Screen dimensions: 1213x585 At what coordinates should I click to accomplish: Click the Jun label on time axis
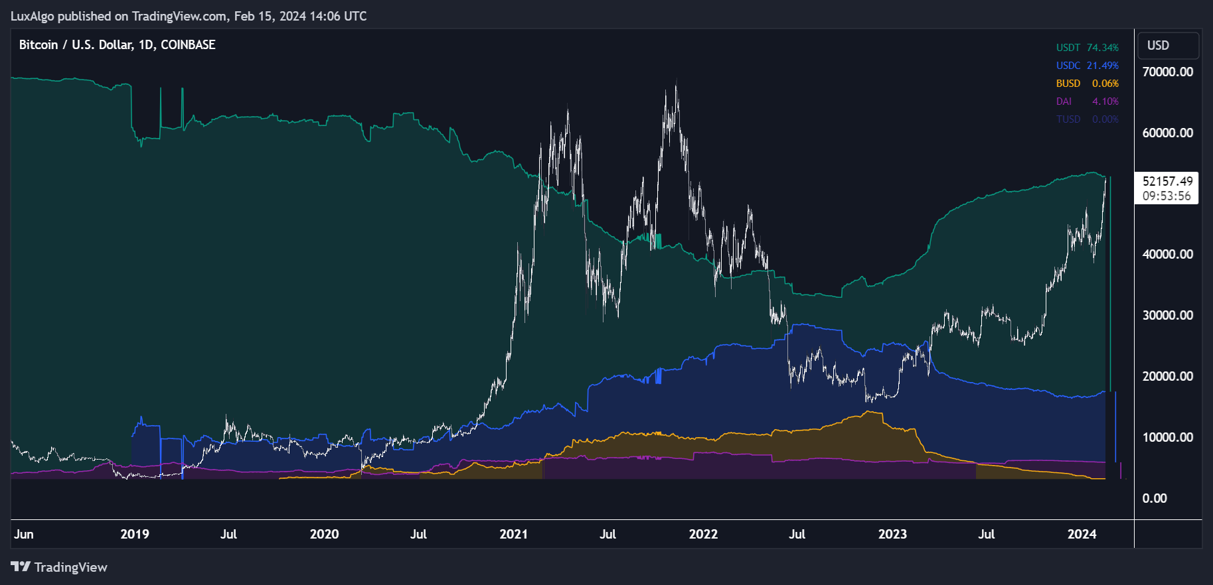pos(24,534)
